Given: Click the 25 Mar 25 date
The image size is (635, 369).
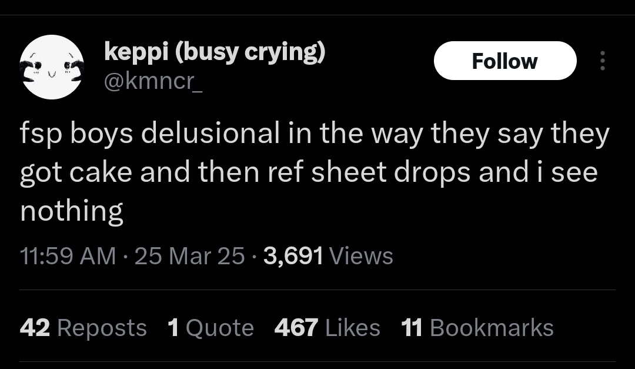Looking at the screenshot, I should (189, 256).
